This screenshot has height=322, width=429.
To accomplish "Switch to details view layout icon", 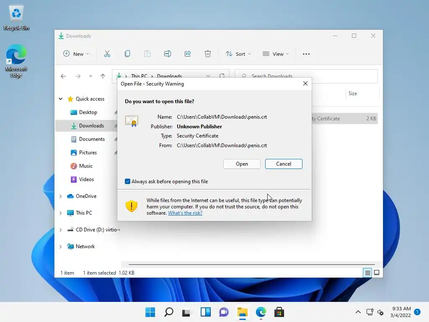I will coord(367,273).
